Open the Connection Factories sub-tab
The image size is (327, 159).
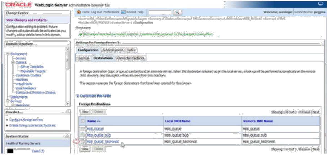(131, 58)
